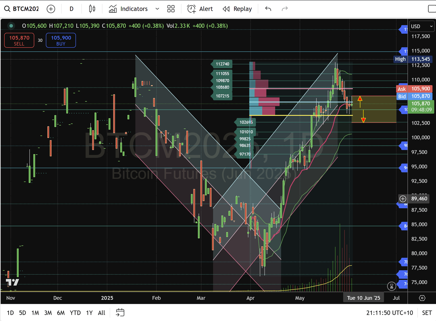
Task: Add a comparison symbol with the plus icon
Action: [51, 9]
